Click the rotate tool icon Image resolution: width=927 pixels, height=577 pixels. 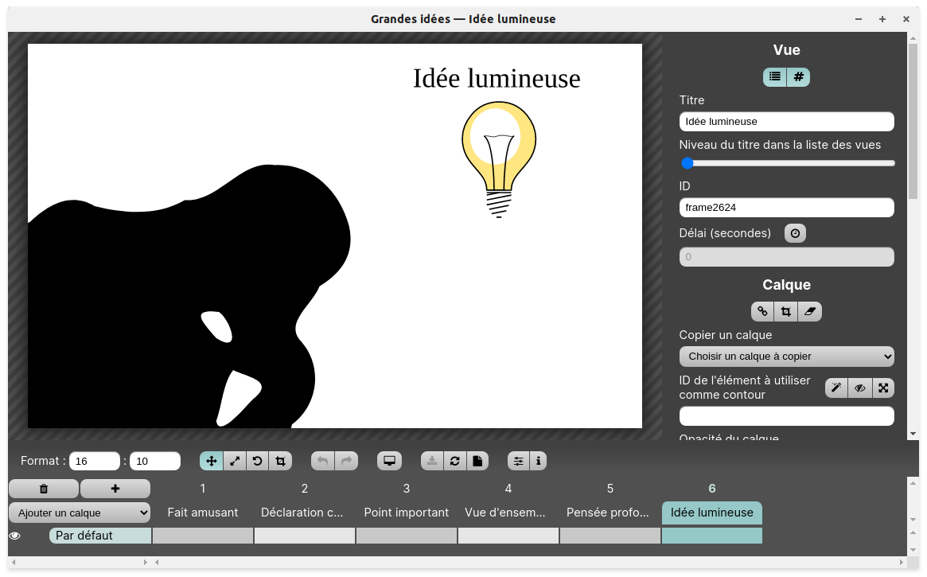tap(257, 461)
